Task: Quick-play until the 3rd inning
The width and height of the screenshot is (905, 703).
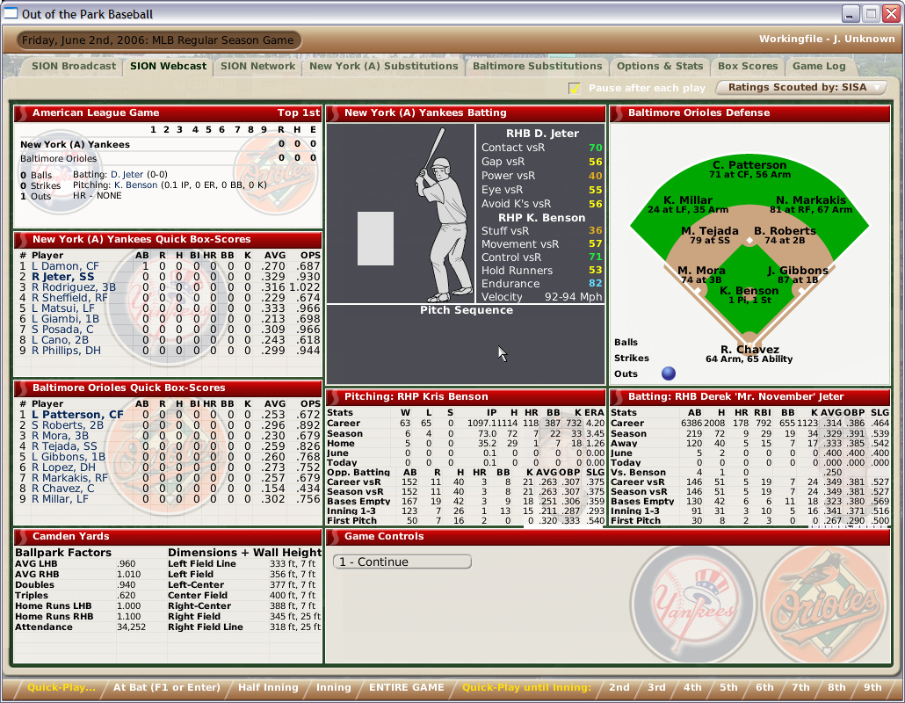Action: pyautogui.click(x=656, y=687)
